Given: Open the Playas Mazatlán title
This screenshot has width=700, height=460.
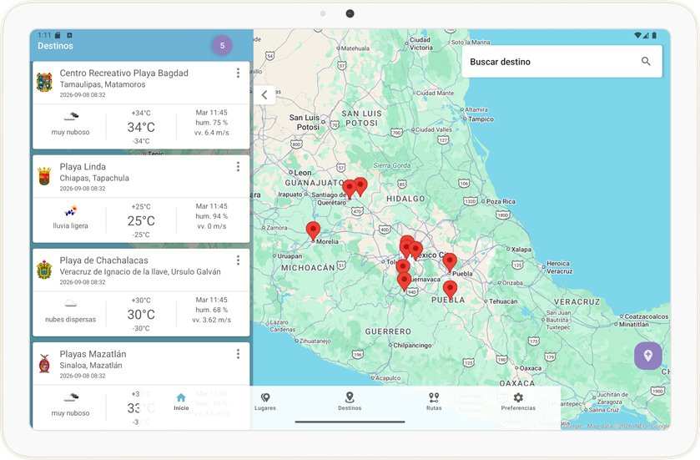Looking at the screenshot, I should (93, 354).
